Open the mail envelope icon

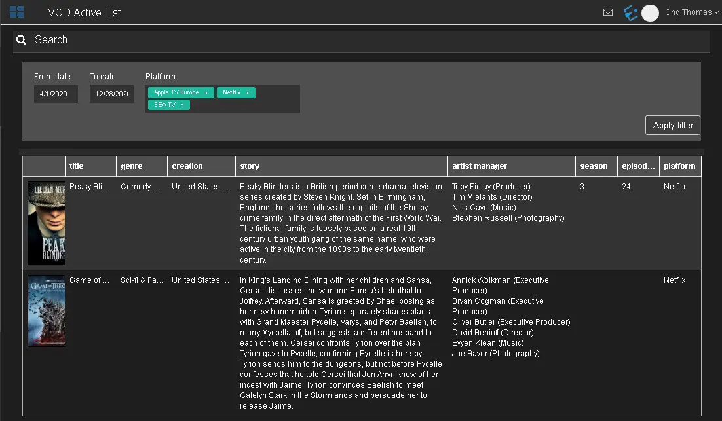(607, 12)
